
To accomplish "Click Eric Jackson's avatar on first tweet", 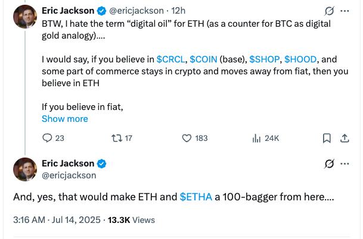I will pos(24,20).
